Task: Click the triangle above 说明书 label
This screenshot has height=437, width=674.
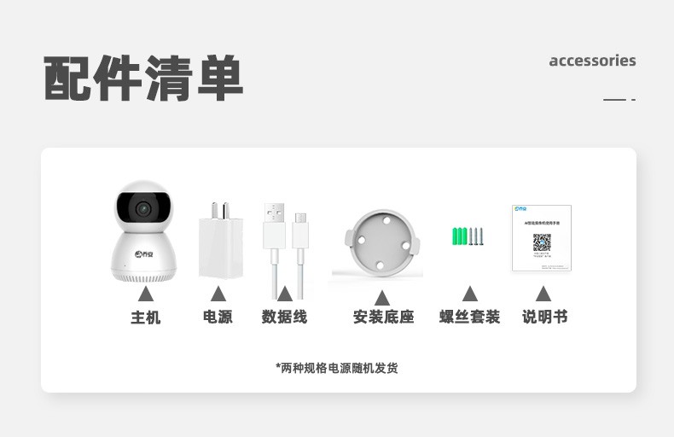Action: 543,294
